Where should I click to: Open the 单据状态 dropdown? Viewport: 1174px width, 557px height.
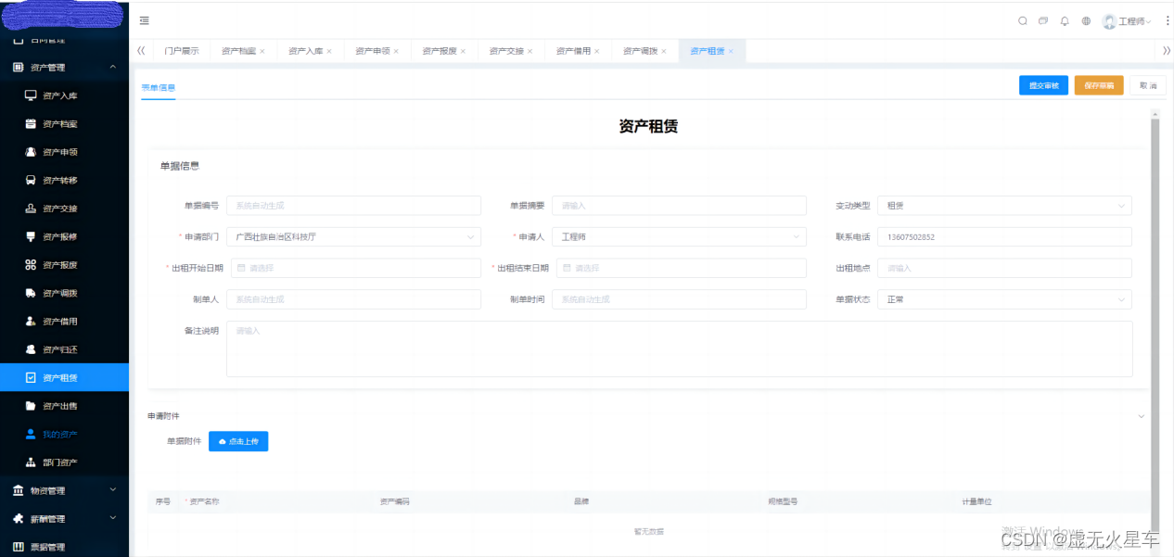click(x=1005, y=299)
